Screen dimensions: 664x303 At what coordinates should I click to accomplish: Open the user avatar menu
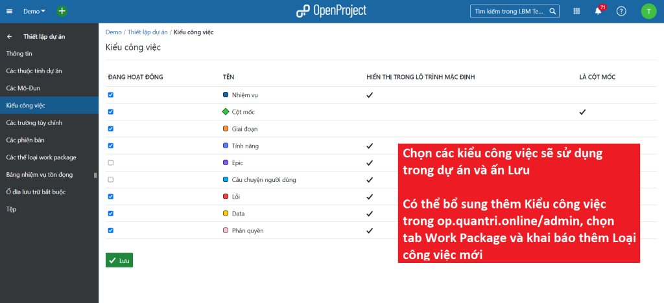pos(648,11)
